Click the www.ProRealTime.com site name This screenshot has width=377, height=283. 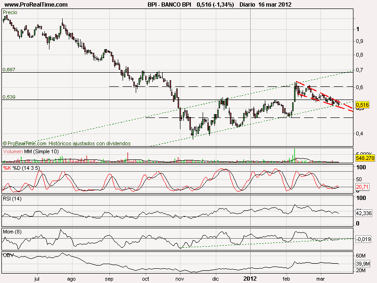tap(36, 5)
